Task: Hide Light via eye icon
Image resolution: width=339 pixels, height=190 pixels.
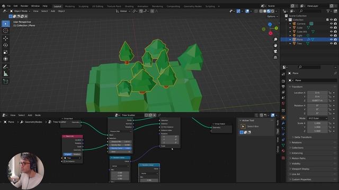Action: pos(331,35)
